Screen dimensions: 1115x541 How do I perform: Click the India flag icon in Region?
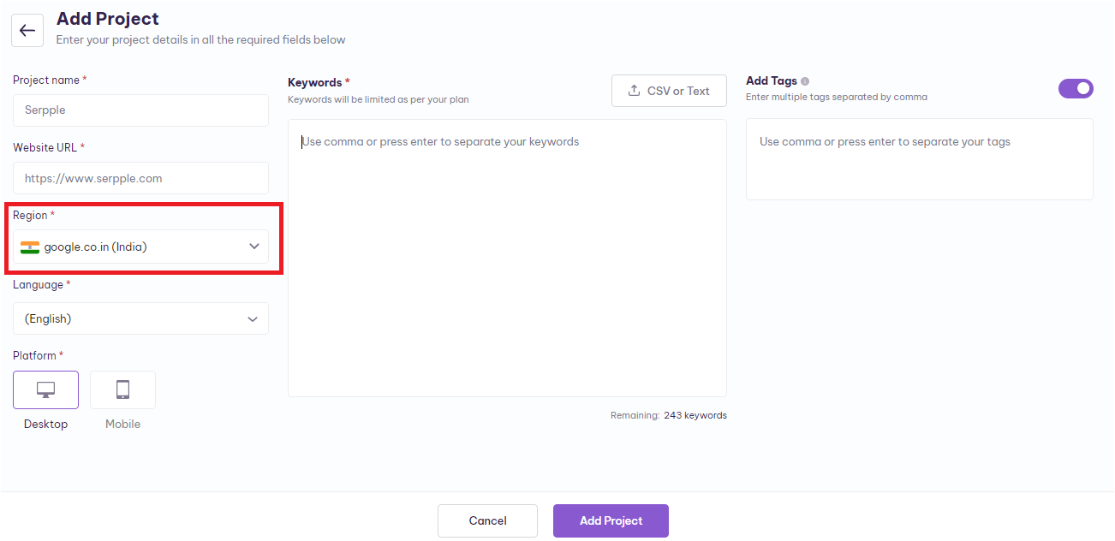coord(30,247)
